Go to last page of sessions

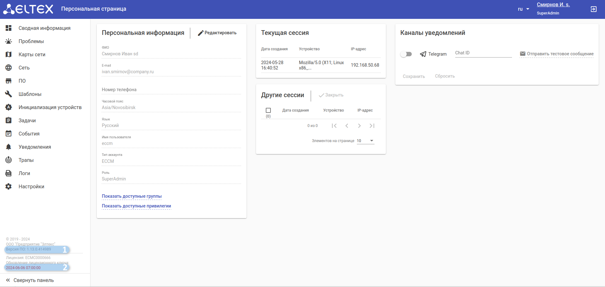pyautogui.click(x=372, y=126)
